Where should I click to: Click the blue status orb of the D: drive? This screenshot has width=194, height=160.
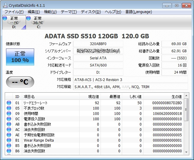5,18
